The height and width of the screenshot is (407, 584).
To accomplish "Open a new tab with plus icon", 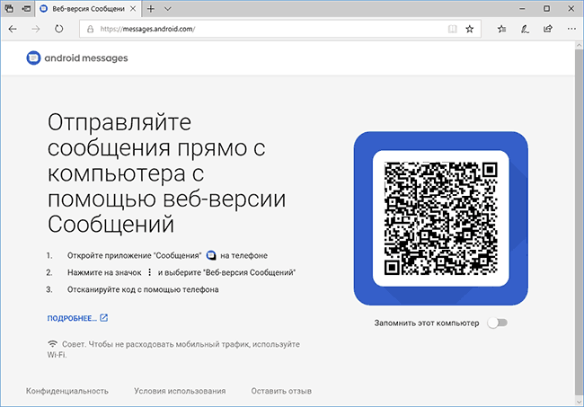I will [x=151, y=9].
